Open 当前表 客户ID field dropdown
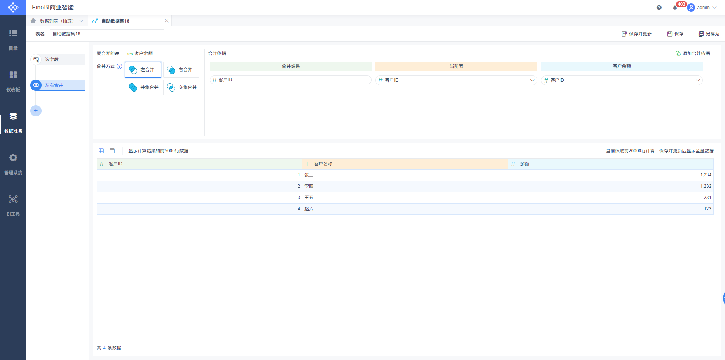Screen dimensions: 725x360 coord(532,80)
